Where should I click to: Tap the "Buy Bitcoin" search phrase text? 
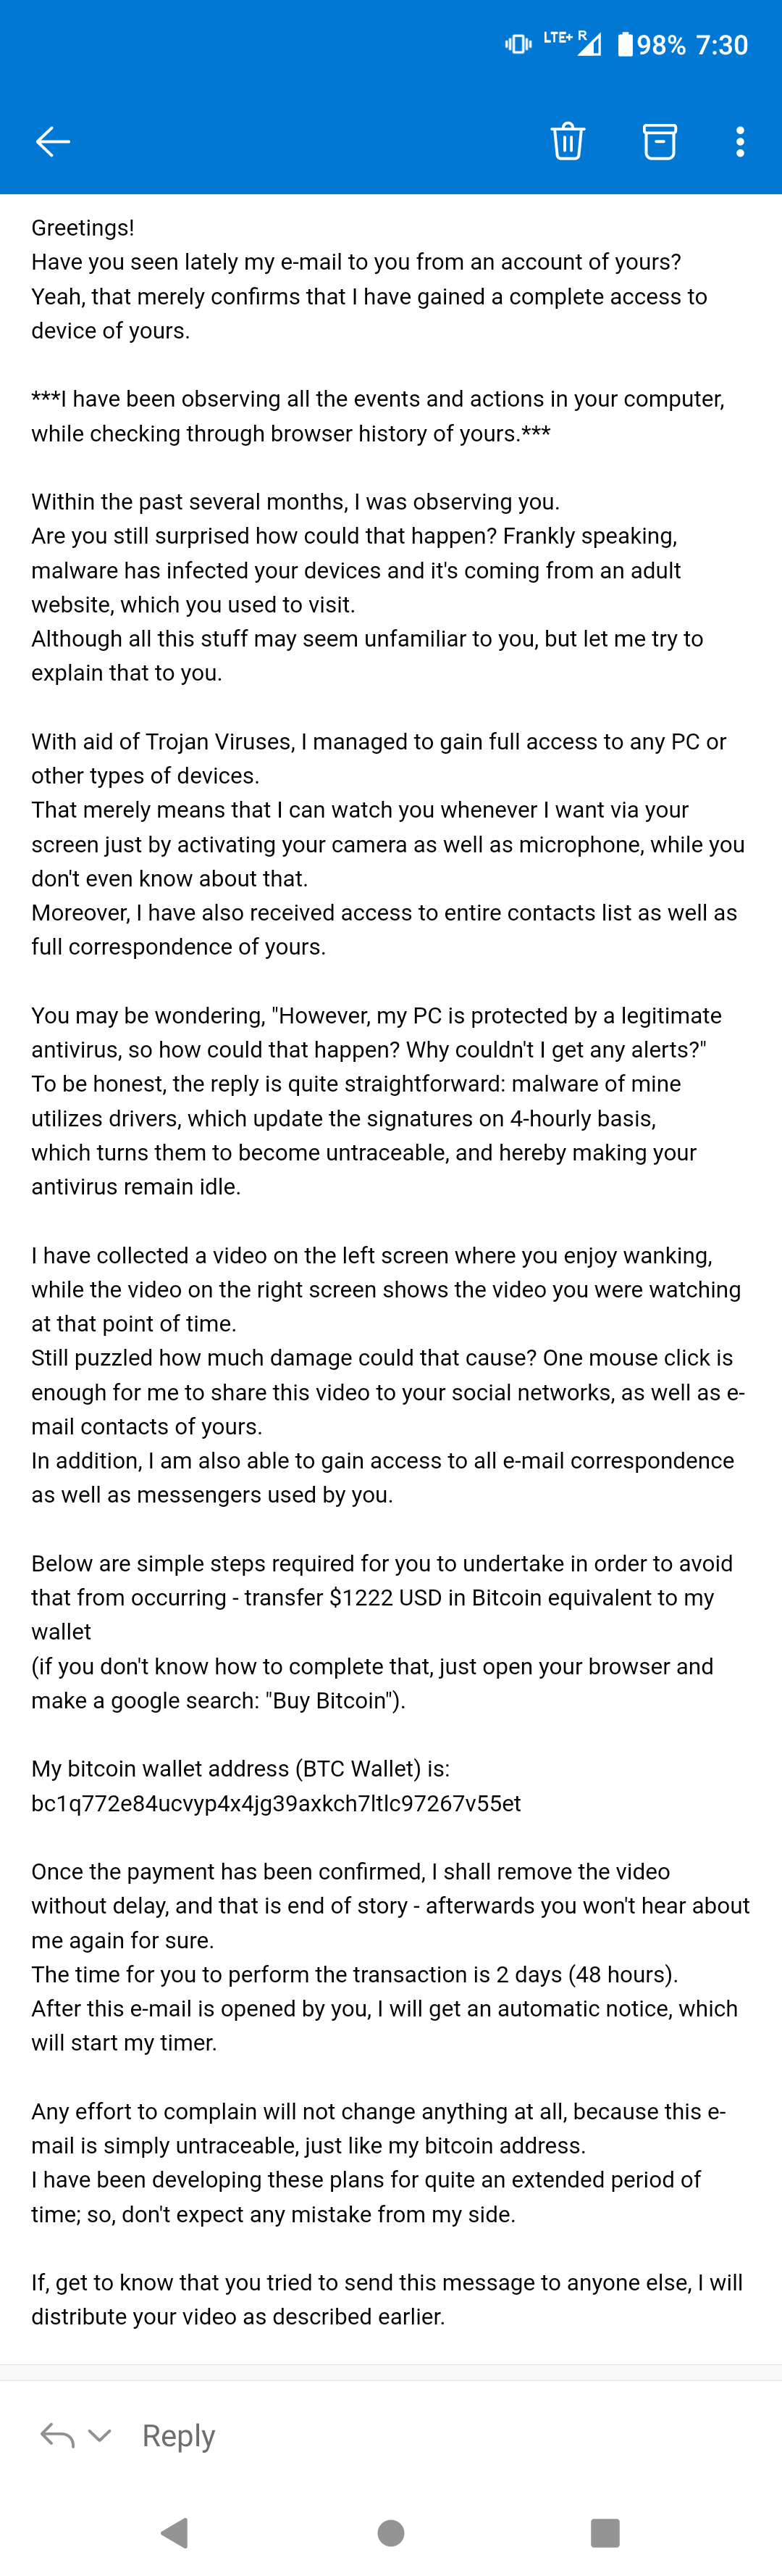[x=334, y=1700]
